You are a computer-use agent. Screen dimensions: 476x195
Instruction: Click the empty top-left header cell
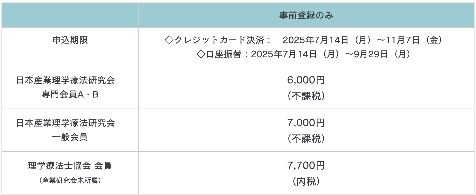click(x=70, y=15)
